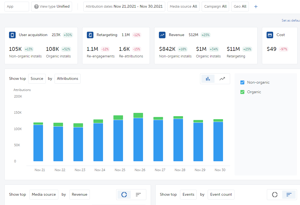300x205 pixels.
Task: Uncheck the Non-organic checkbox
Action: pos(242,83)
